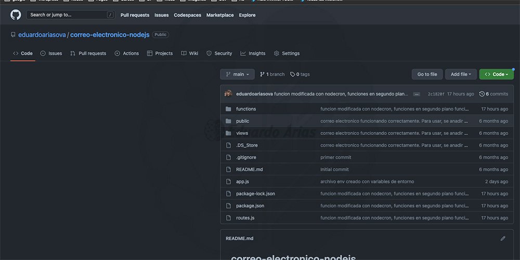Open Codespaces in top navigation
Viewport: 520px width, 260px height.
click(x=187, y=15)
